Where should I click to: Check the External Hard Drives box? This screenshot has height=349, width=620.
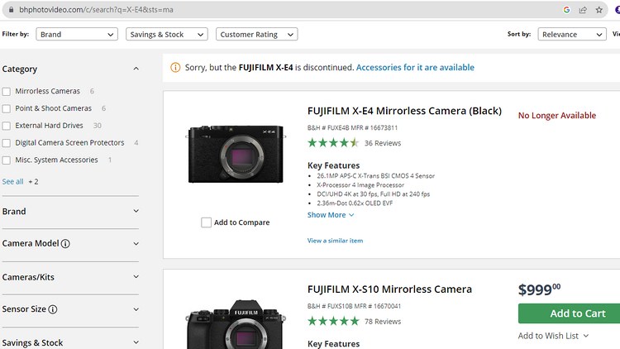point(7,126)
